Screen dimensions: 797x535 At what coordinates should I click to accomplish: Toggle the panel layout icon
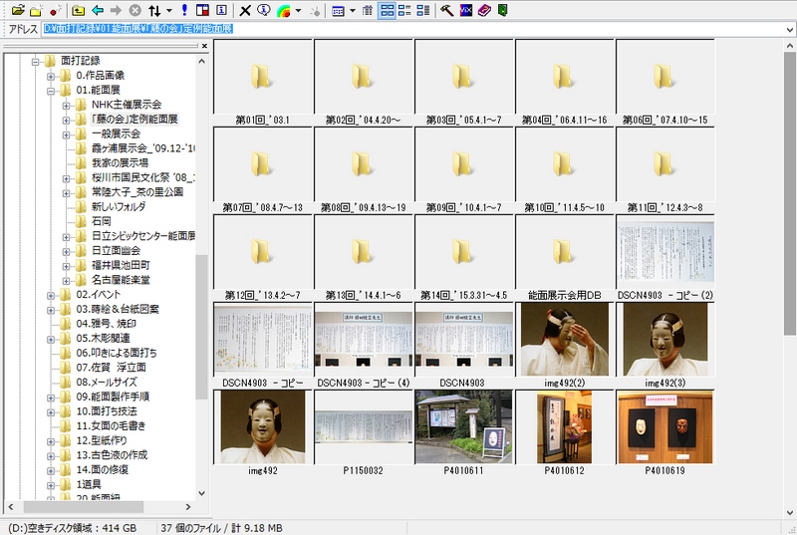202,10
